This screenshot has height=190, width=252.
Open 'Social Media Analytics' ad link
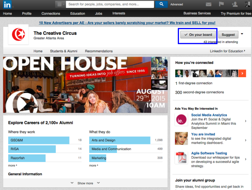coord(209,115)
